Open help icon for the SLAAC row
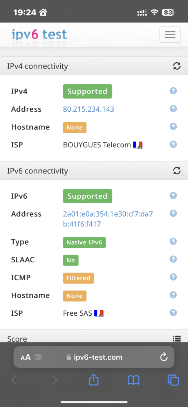This screenshot has width=188, height=407. point(173,259)
